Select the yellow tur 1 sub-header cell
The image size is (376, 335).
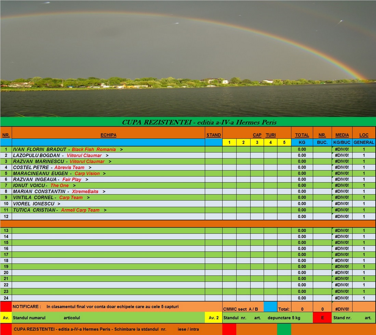coord(229,142)
